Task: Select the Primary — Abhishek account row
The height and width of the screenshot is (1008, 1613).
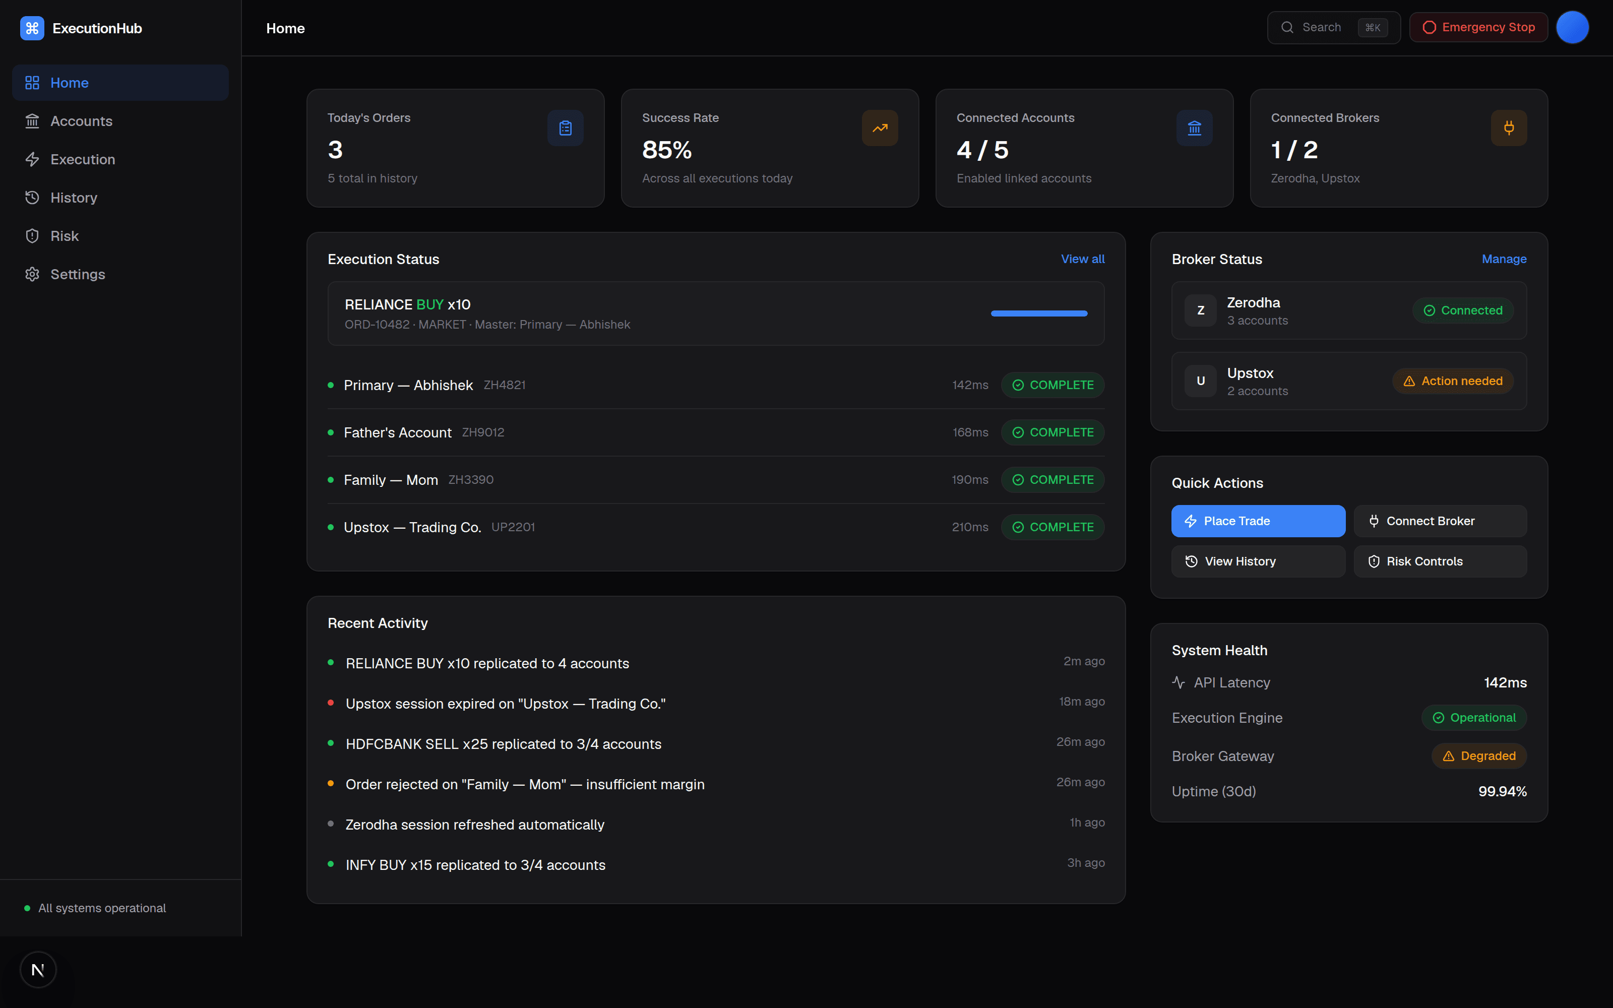Action: click(x=716, y=385)
